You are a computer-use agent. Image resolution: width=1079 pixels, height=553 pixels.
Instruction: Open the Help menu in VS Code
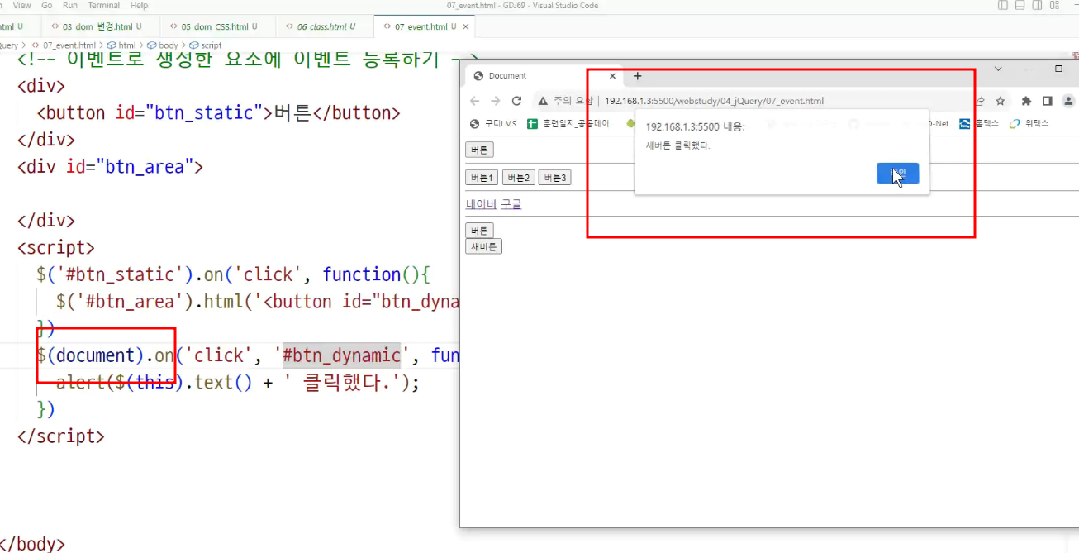(140, 5)
